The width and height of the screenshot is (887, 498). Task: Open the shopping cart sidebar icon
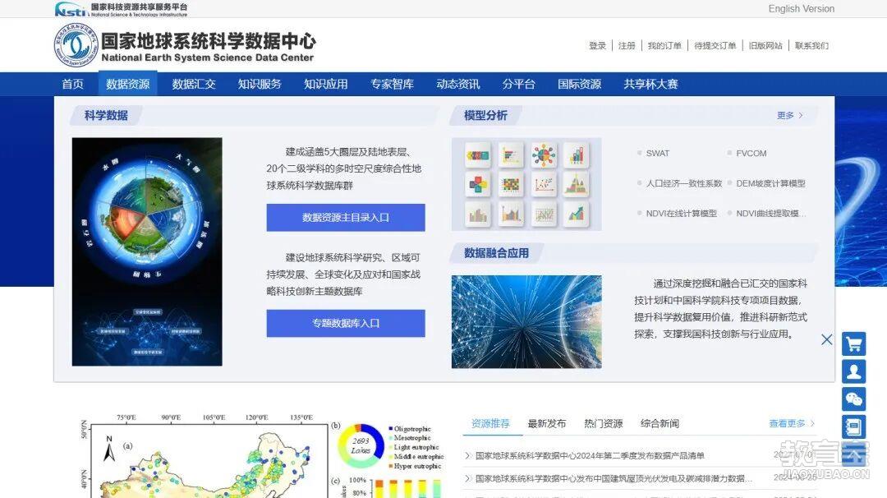click(x=853, y=344)
